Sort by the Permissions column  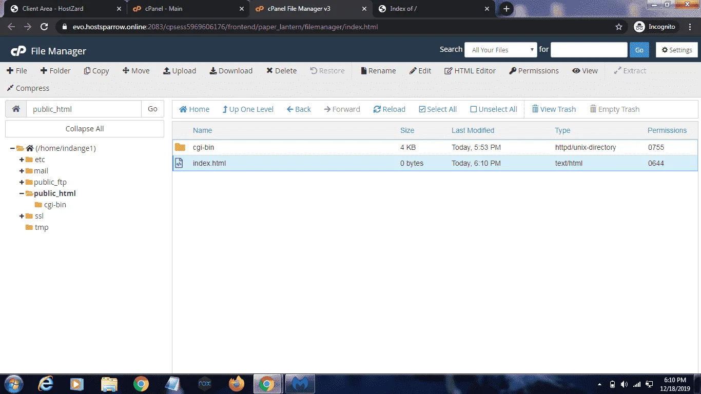(x=667, y=130)
